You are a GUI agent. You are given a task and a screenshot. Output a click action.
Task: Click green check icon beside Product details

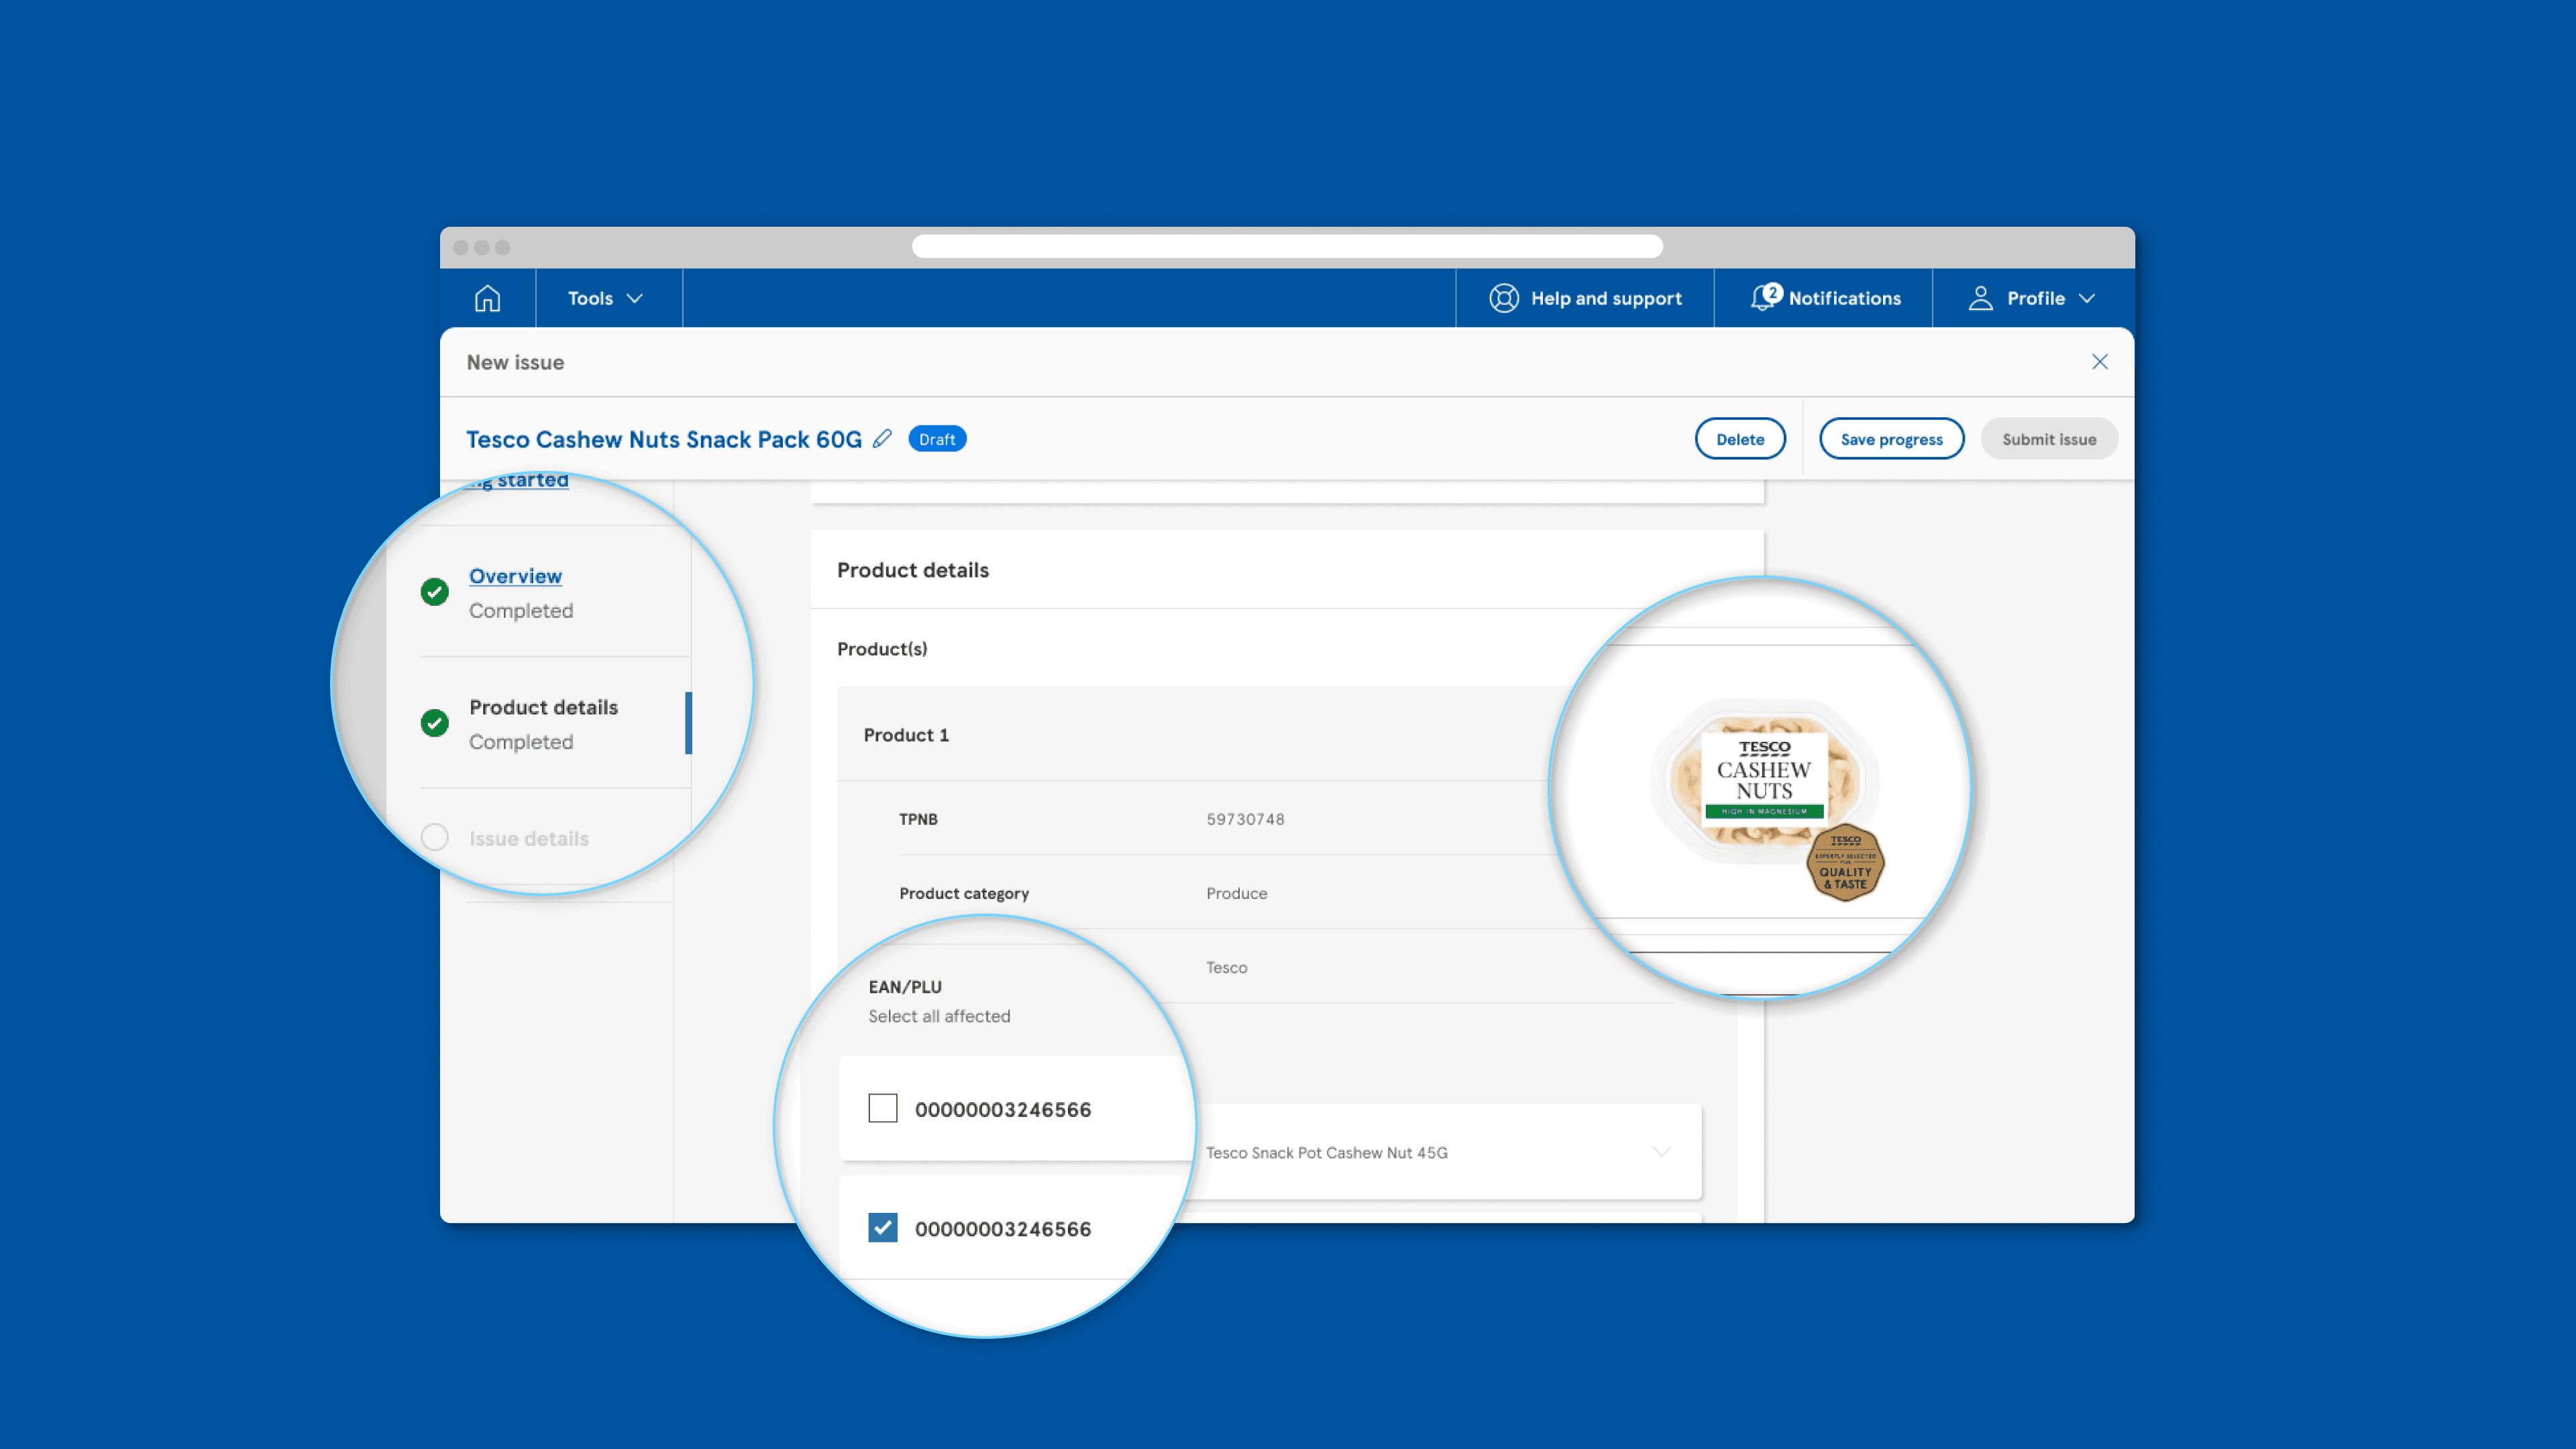(434, 723)
